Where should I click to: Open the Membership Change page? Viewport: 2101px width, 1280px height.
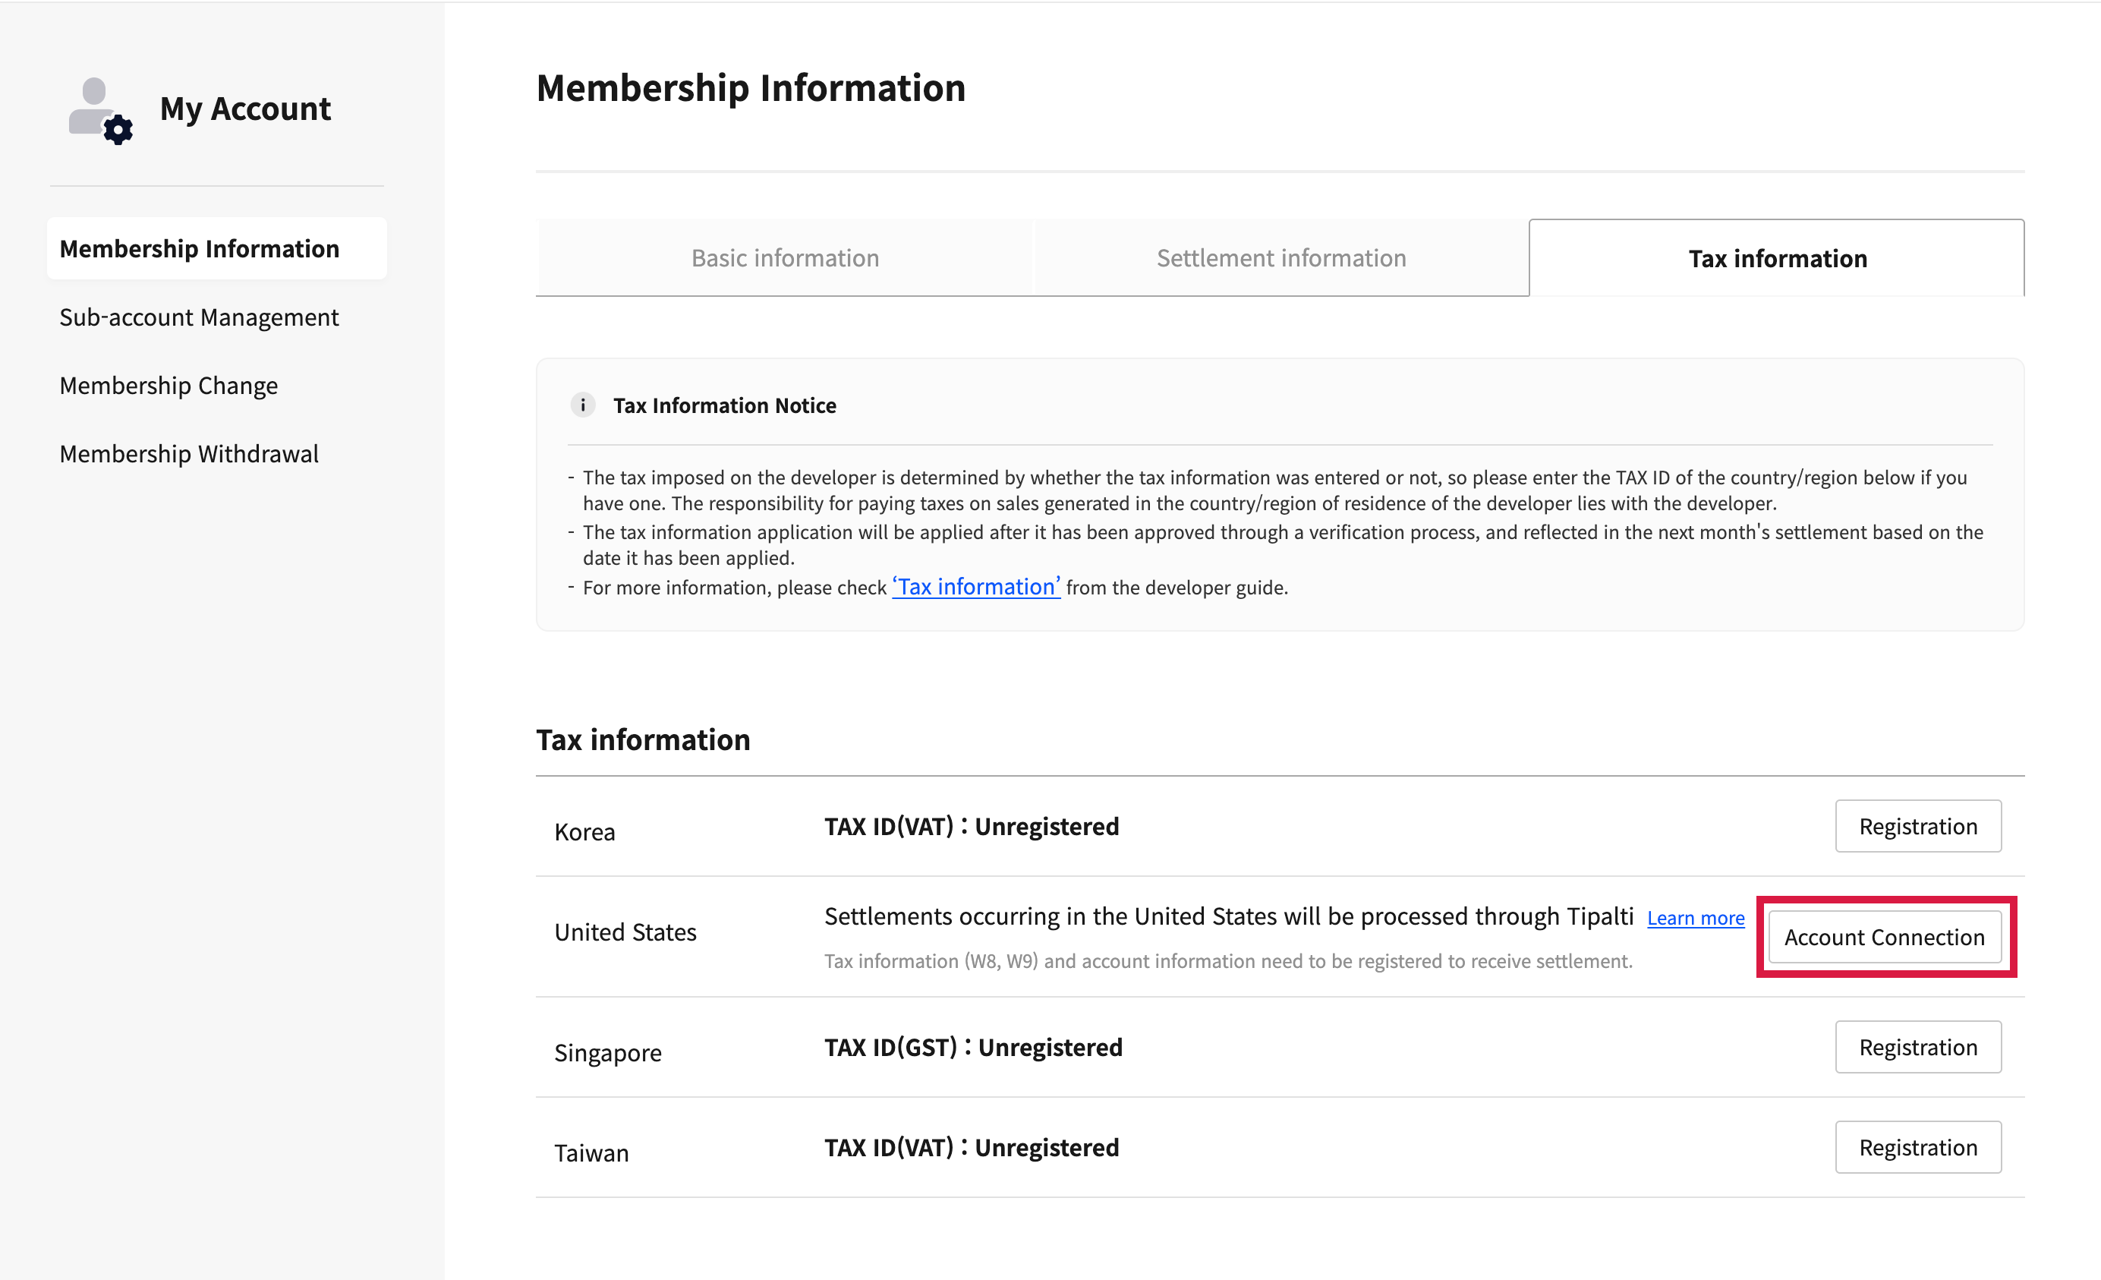pos(169,386)
